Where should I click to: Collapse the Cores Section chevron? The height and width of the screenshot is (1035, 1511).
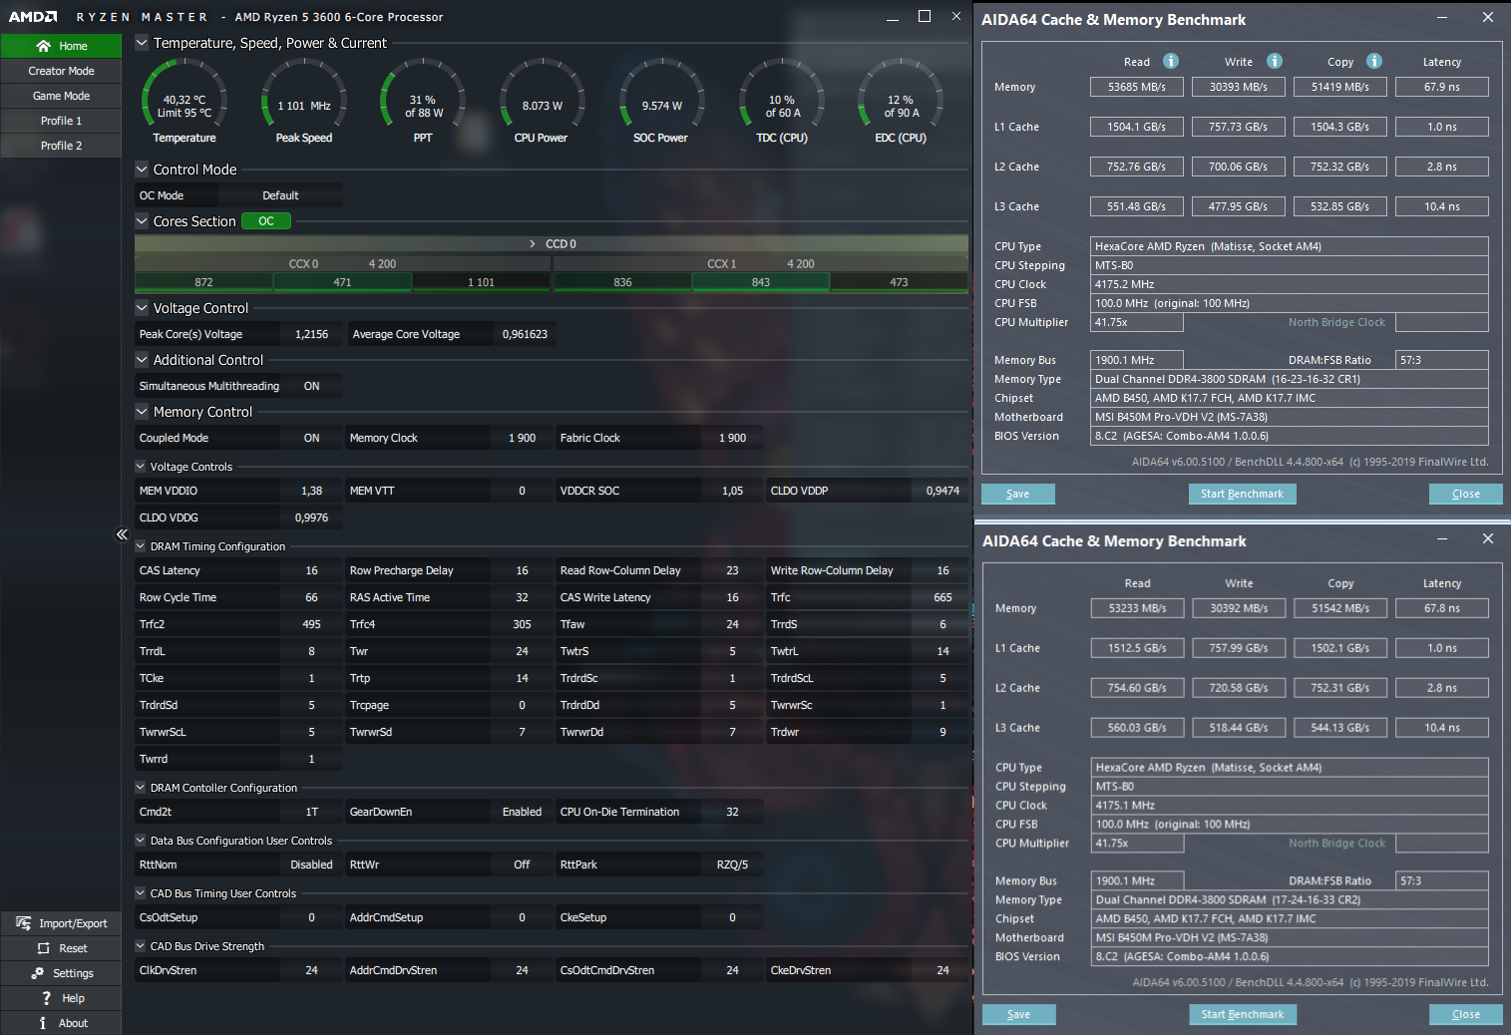[x=142, y=221]
